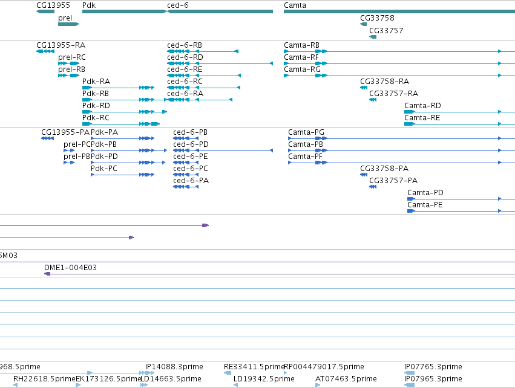Screen dimensions: 515x388
Task: Click transcript ced-6-RE label
Action: (185, 70)
